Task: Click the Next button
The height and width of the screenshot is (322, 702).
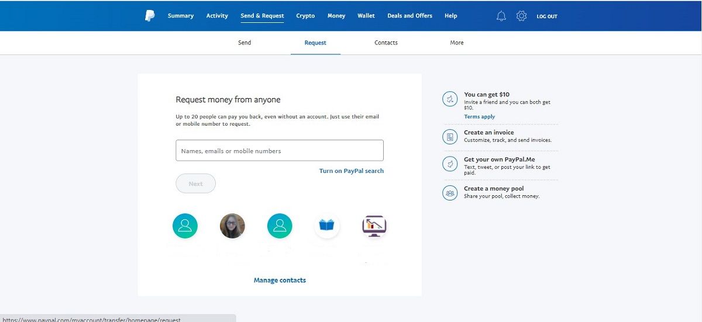Action: click(195, 183)
